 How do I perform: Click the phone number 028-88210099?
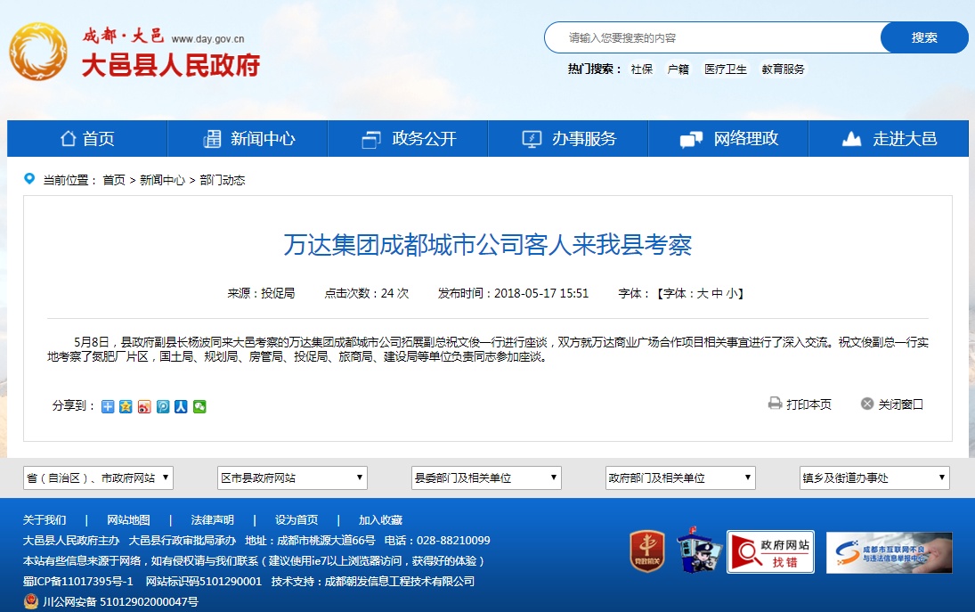[x=453, y=541]
